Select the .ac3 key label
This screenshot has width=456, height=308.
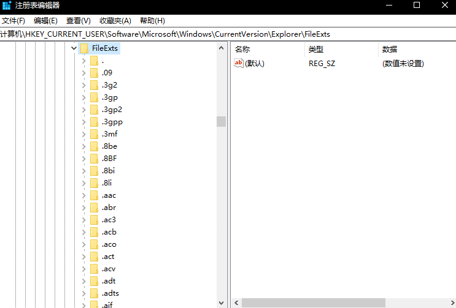(109, 220)
